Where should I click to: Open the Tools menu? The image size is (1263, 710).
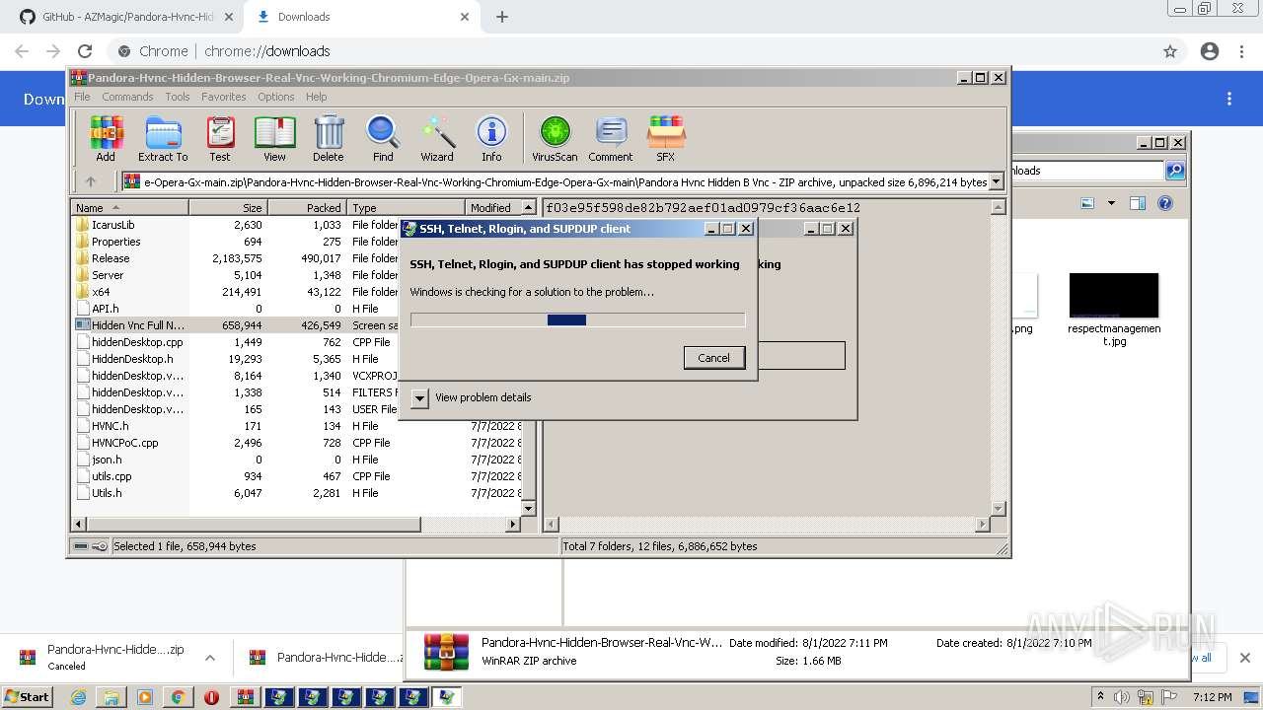click(178, 97)
